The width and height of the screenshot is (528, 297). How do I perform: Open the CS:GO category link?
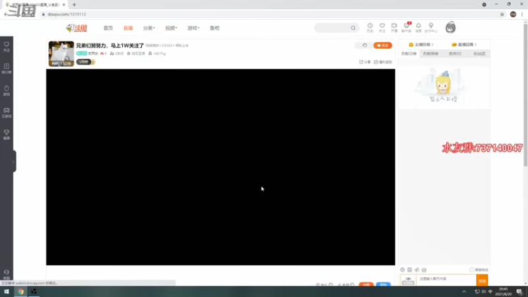167,46
